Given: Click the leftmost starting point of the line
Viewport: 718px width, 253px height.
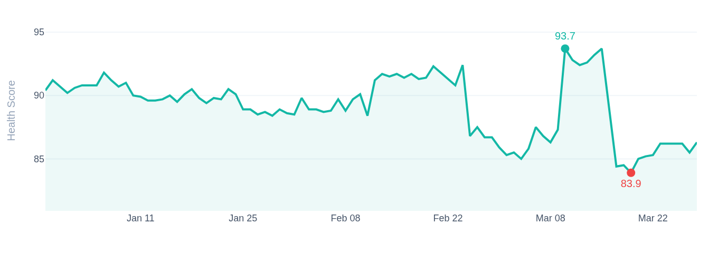Looking at the screenshot, I should (x=46, y=90).
